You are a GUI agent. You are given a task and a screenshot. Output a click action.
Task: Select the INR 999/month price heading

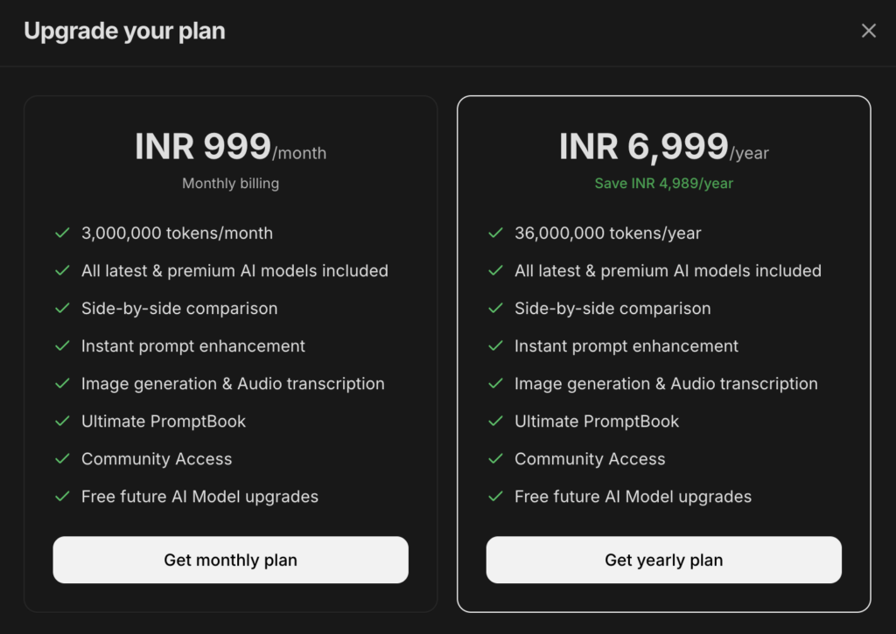tap(230, 146)
